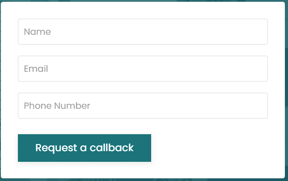
Task: Focus the Email text box
Action: [x=143, y=69]
